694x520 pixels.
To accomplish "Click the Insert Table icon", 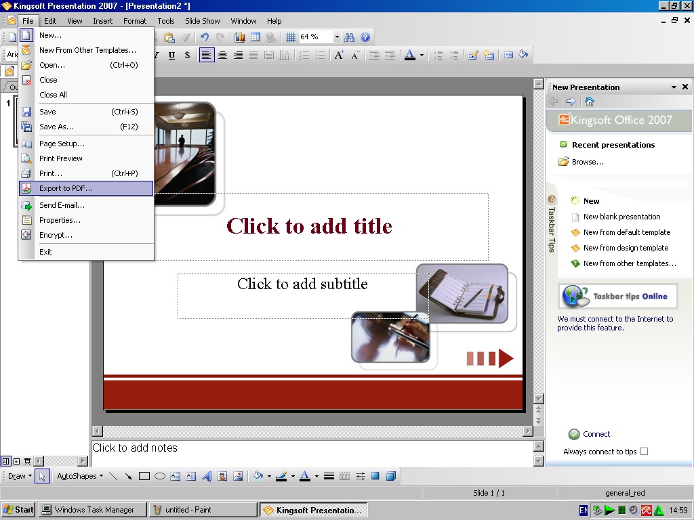I will click(x=254, y=37).
